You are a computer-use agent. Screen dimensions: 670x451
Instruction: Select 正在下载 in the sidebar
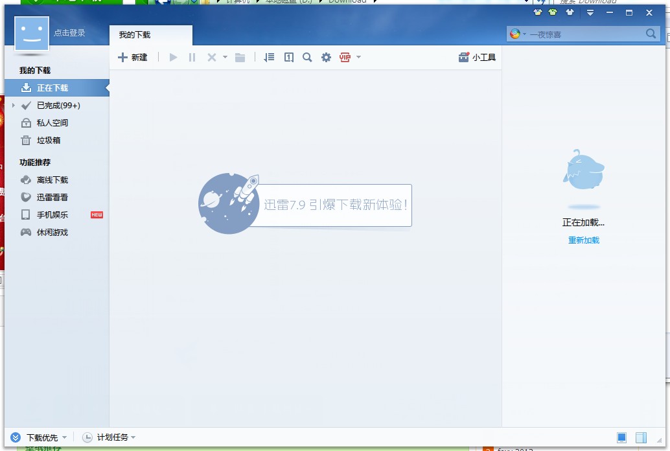pos(57,87)
